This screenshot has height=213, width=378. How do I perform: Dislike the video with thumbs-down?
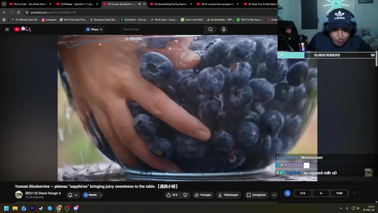click(x=185, y=195)
